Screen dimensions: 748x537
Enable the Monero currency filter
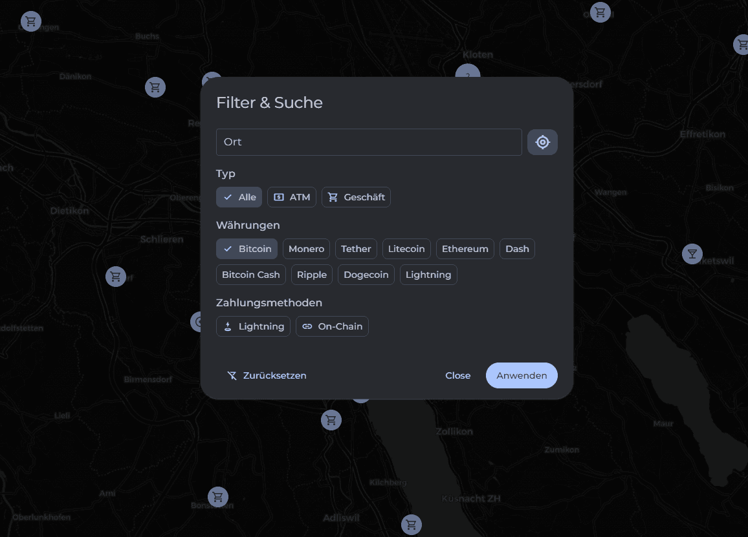pyautogui.click(x=306, y=249)
